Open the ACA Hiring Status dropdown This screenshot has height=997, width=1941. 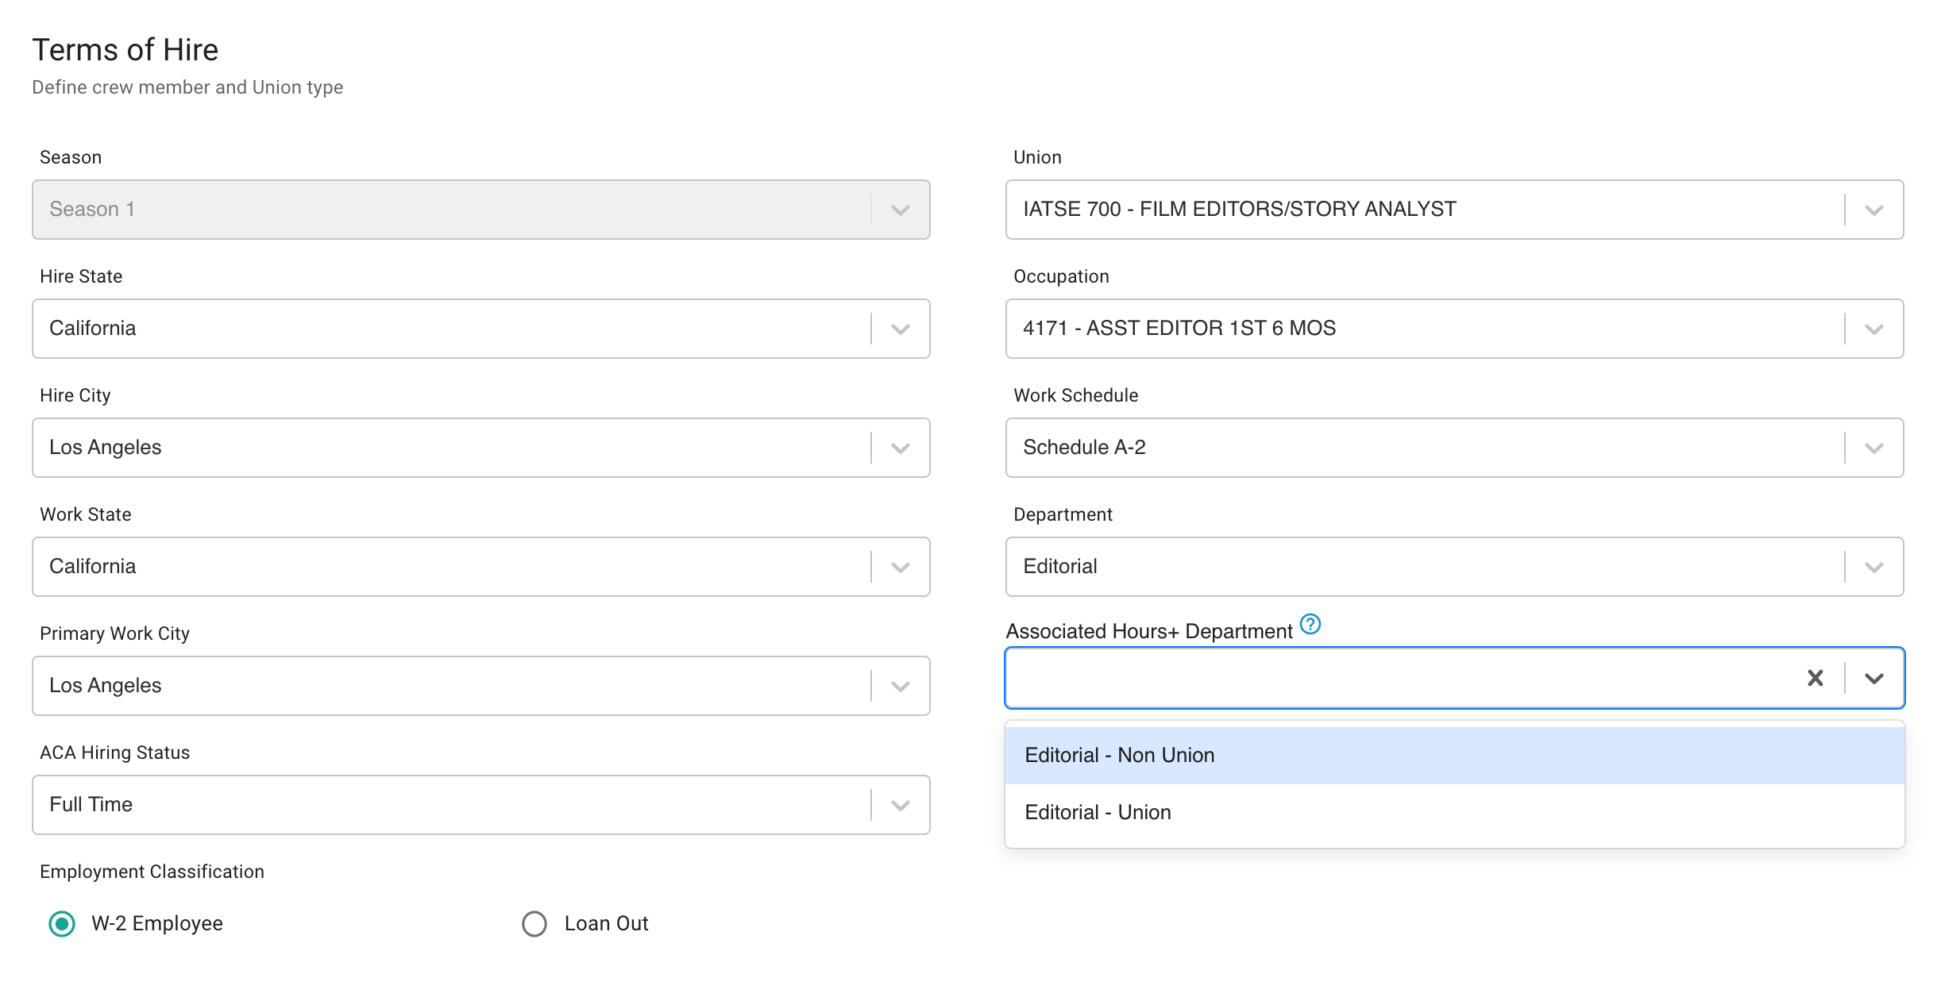click(x=900, y=805)
